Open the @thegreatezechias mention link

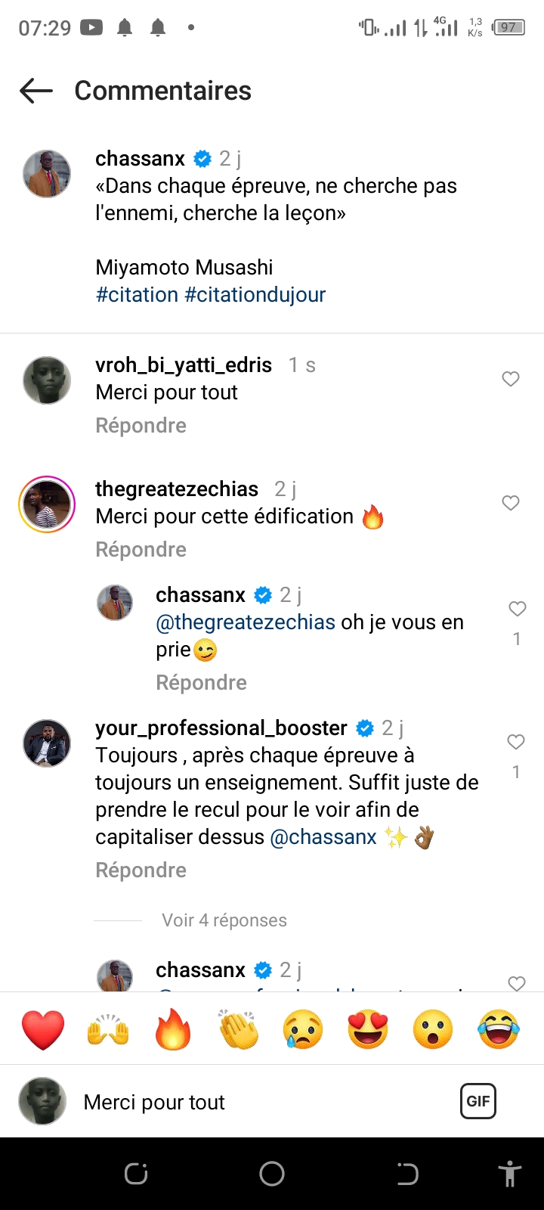point(246,622)
